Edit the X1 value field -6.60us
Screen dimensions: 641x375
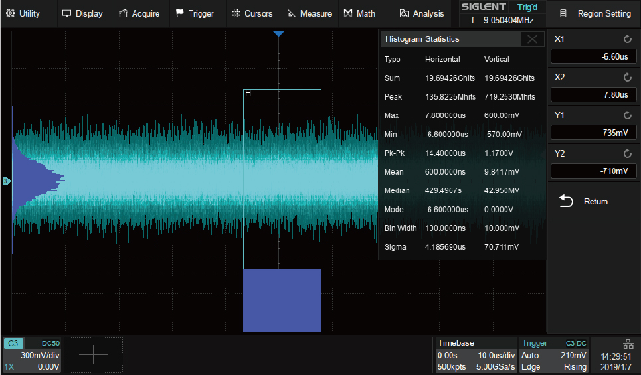pyautogui.click(x=592, y=57)
